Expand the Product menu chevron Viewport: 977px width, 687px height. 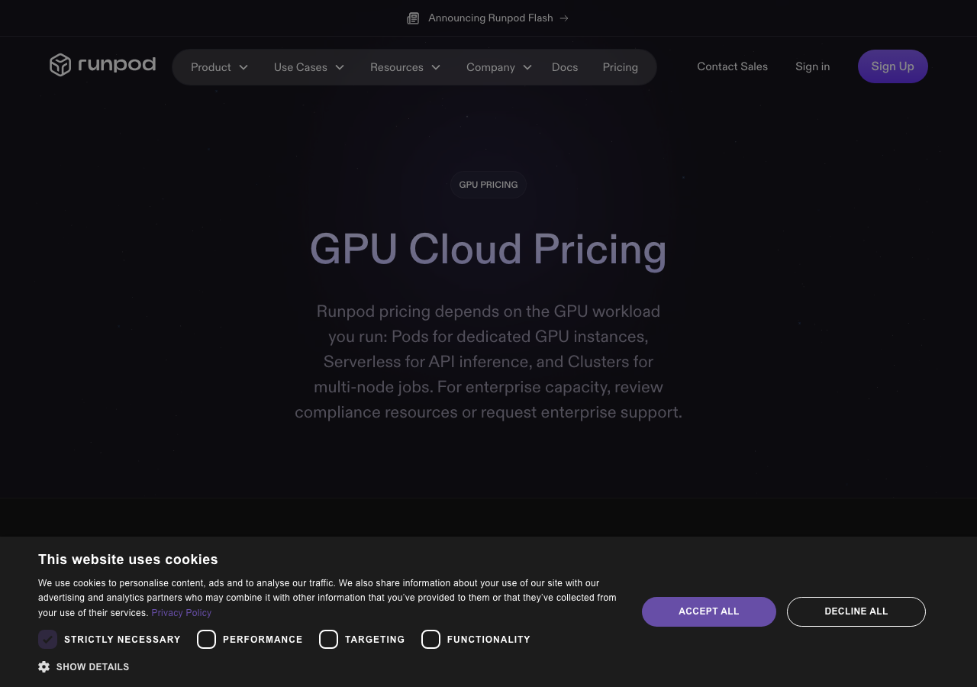coord(243,67)
